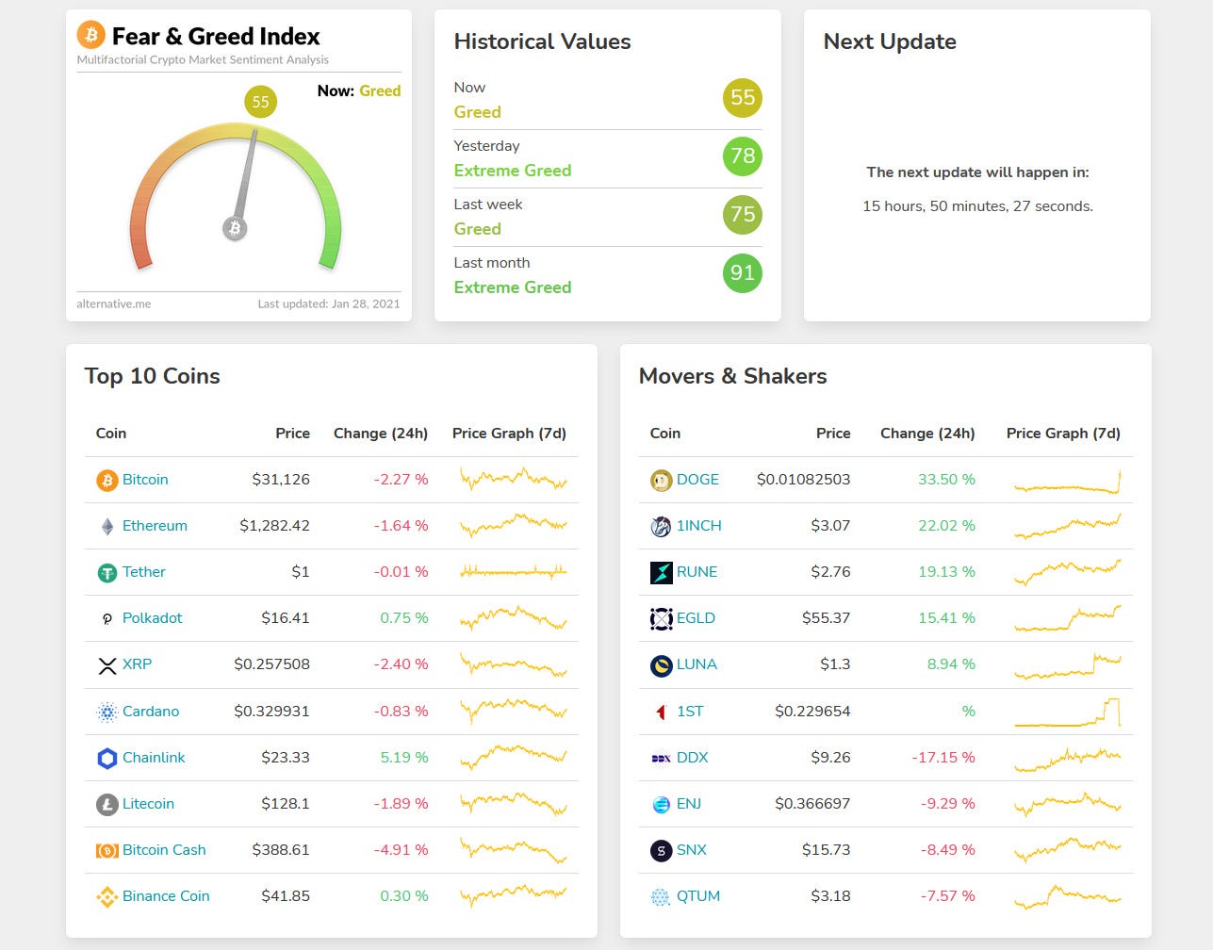Open the LUNA link
Image resolution: width=1213 pixels, height=950 pixels.
point(697,664)
